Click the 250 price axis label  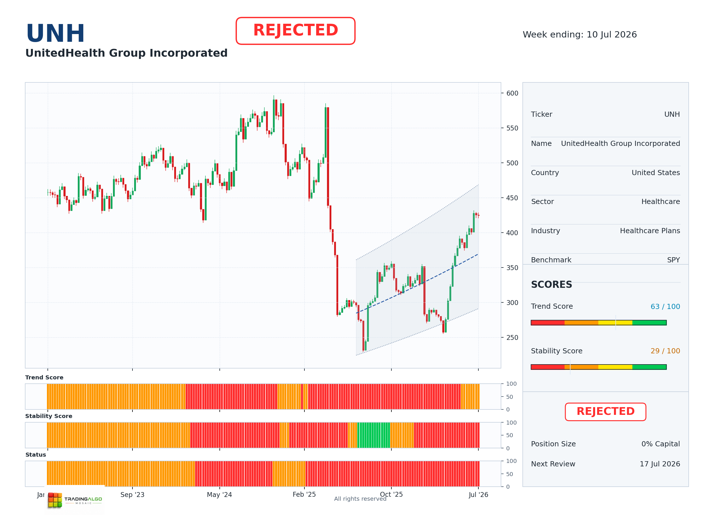coord(512,337)
